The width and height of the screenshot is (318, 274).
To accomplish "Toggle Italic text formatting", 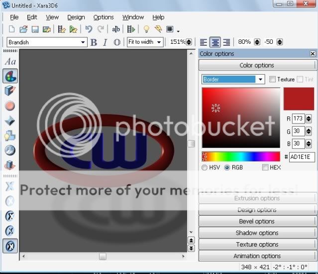I will pos(105,42).
